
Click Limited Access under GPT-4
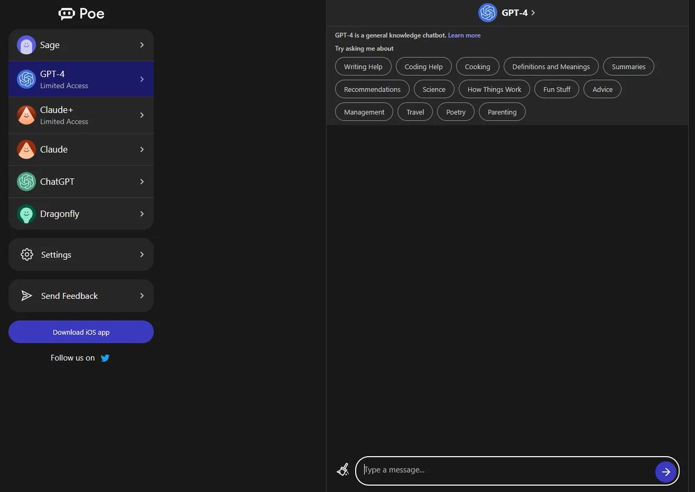(64, 86)
